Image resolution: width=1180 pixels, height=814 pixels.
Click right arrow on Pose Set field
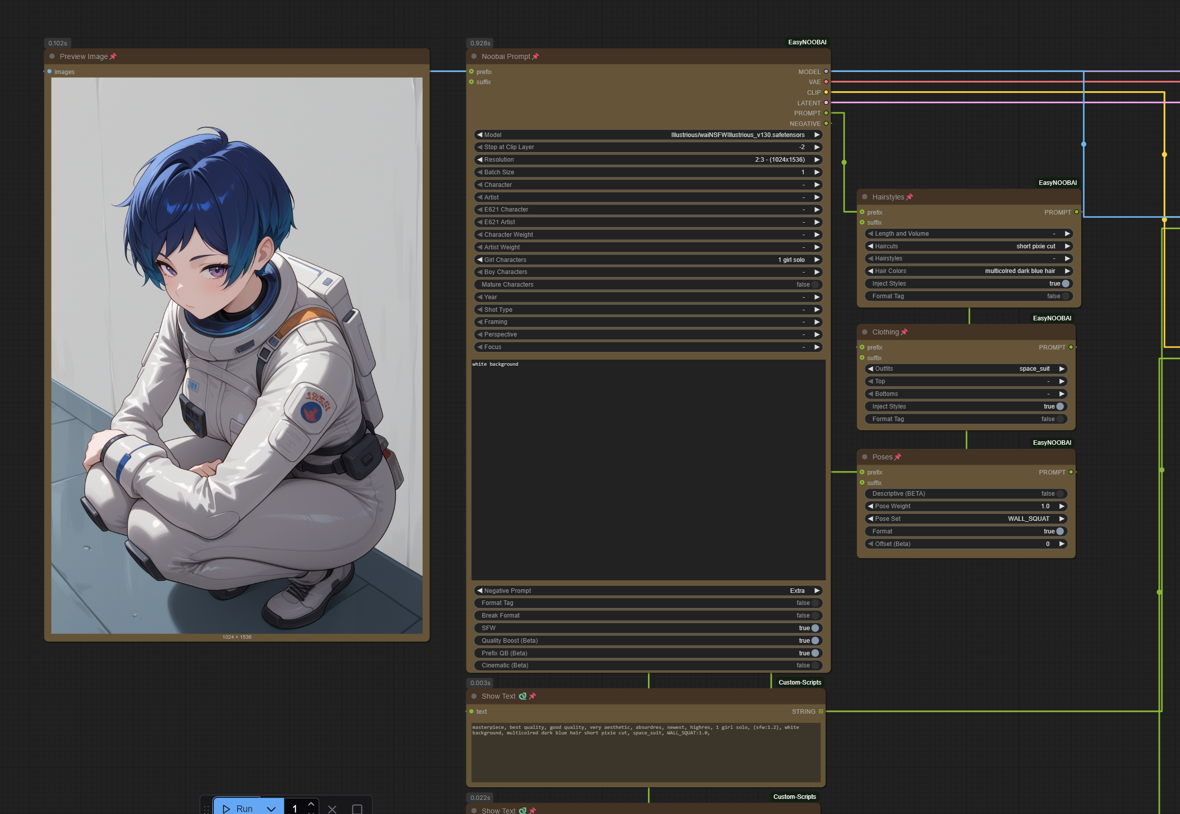pyautogui.click(x=1062, y=519)
